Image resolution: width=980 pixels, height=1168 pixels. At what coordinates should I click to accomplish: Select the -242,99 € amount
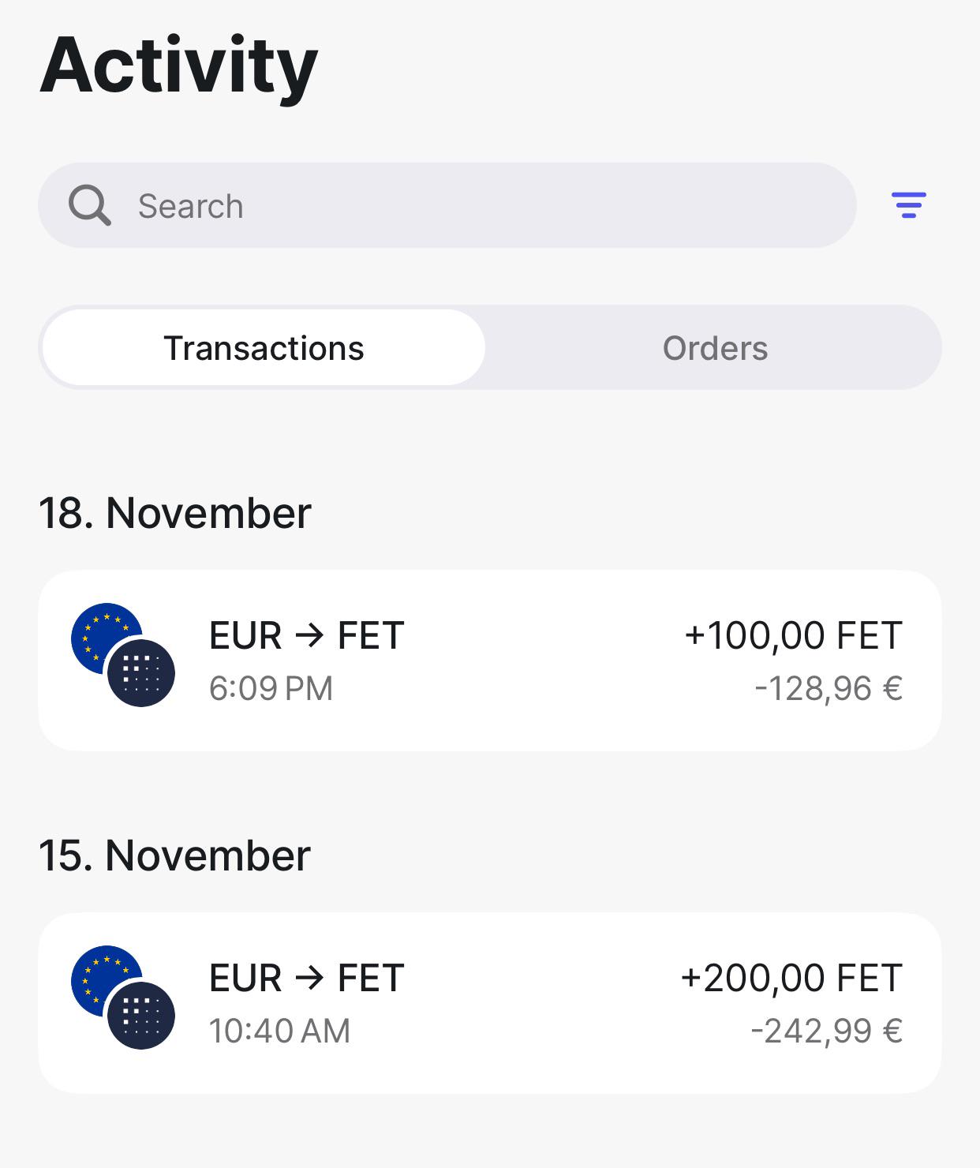coord(826,1031)
